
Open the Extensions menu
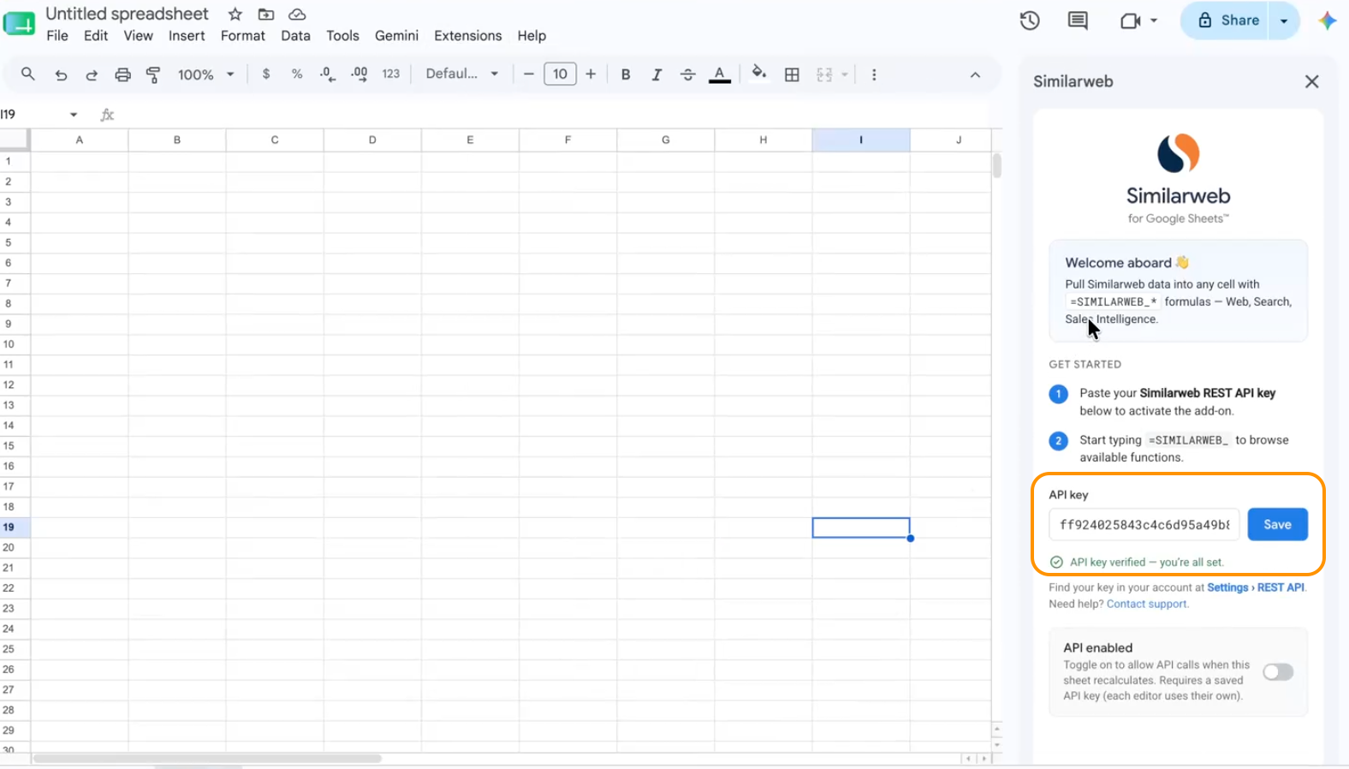467,36
